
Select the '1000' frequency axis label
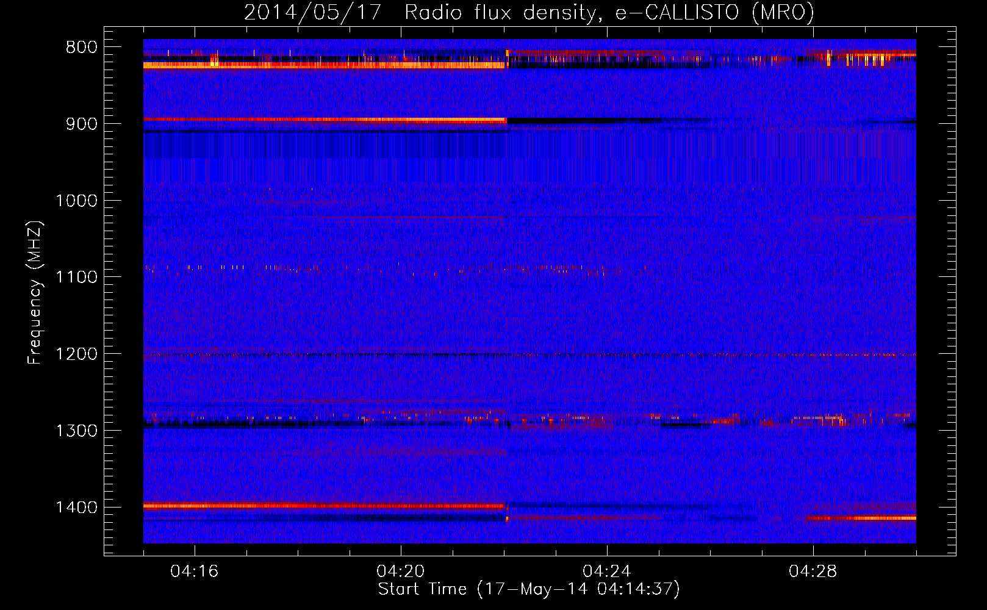[x=76, y=201]
